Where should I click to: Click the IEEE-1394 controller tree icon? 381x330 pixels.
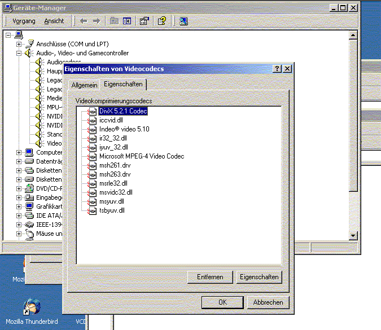click(x=29, y=225)
